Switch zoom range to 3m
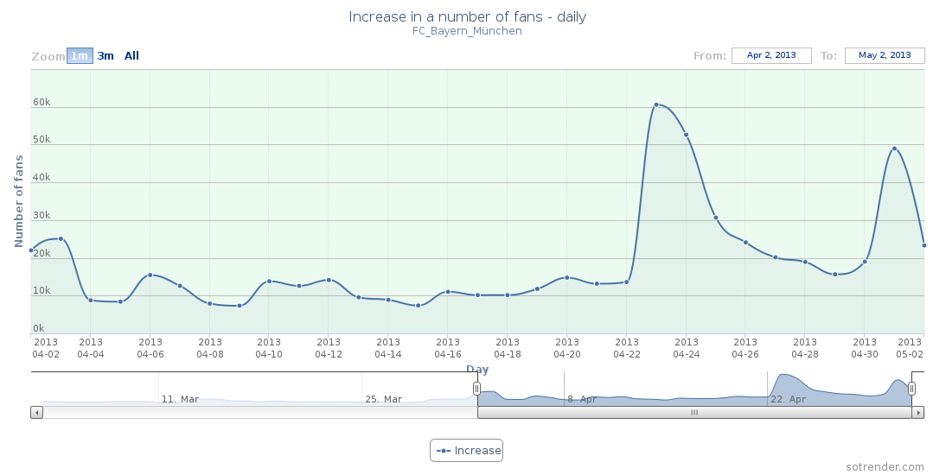The image size is (933, 475). 105,56
